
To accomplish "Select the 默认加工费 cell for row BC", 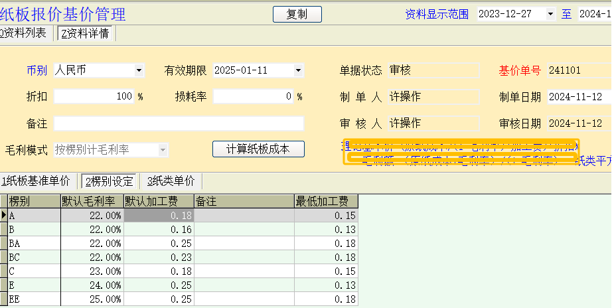I will click(159, 258).
